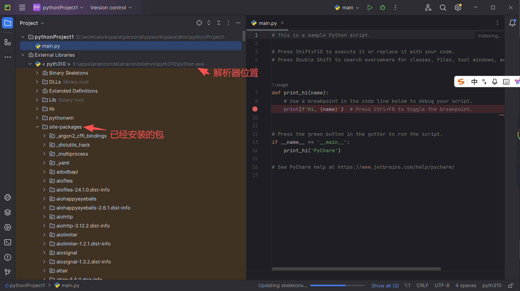Click the Indexing... status label in editor

pos(489,36)
